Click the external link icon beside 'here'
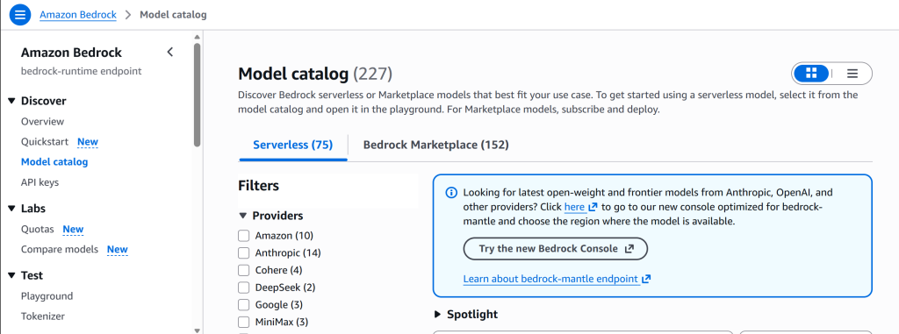The height and width of the screenshot is (334, 899). [593, 207]
